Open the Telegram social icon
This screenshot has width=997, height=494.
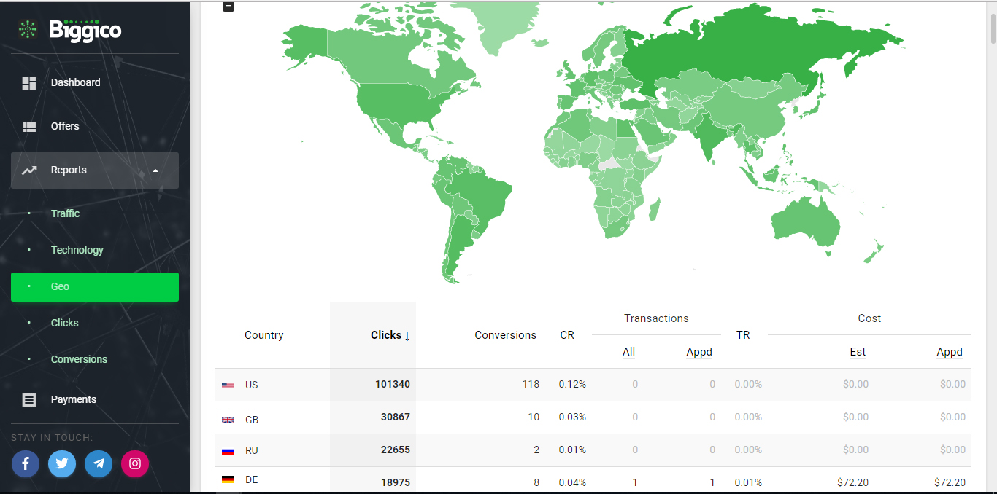point(99,463)
